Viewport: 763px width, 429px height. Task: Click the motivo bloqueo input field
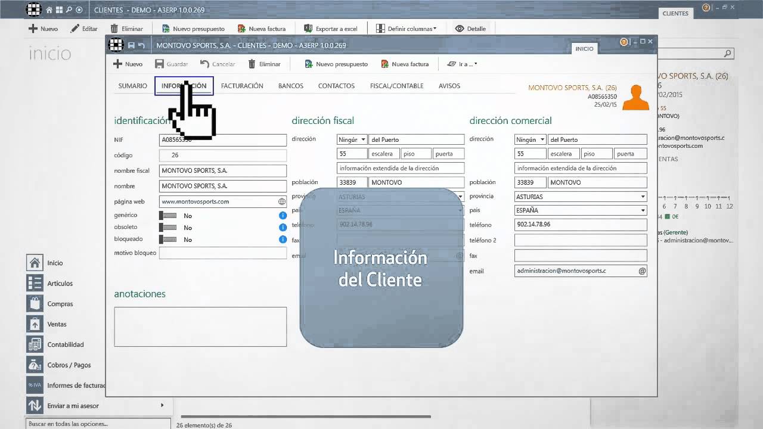[223, 253]
